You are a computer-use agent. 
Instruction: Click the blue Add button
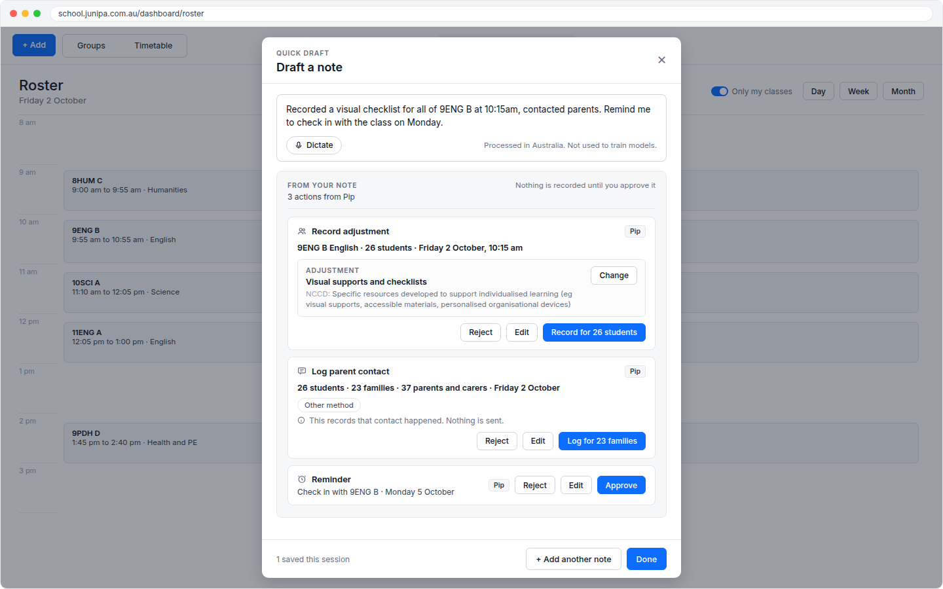(x=34, y=45)
